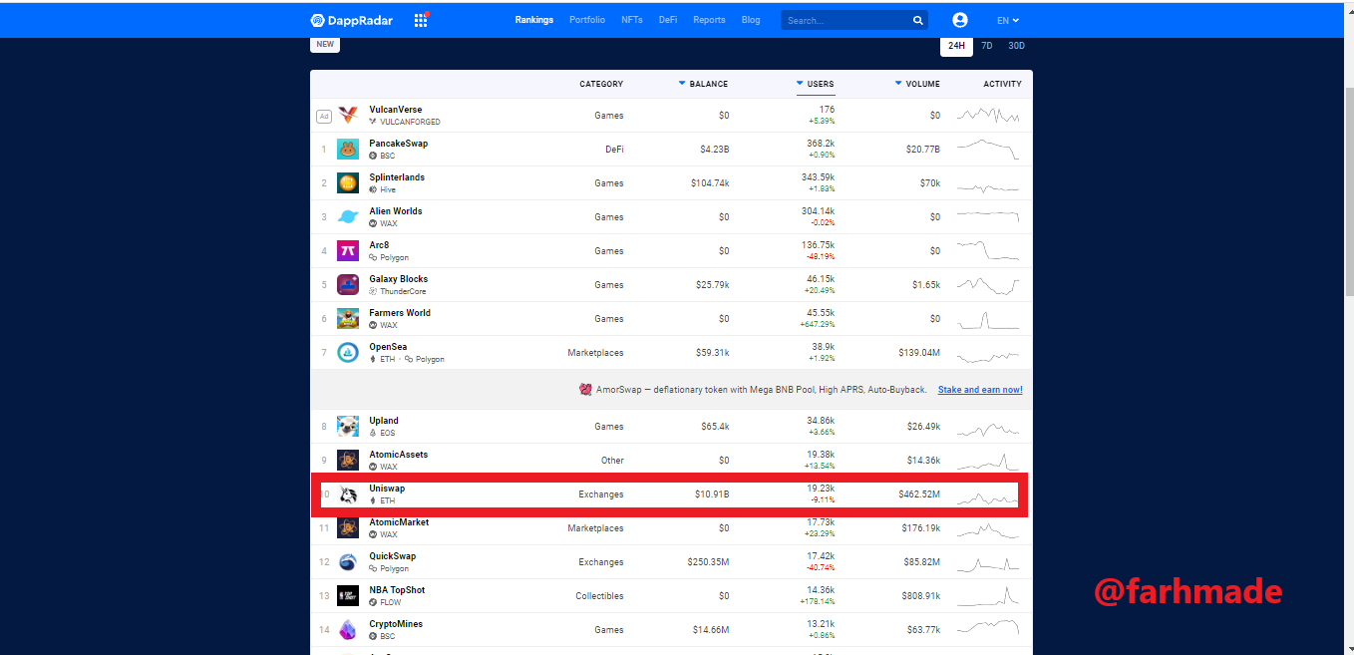This screenshot has width=1354, height=655.
Task: Click the AtomicAssets dapp logo
Action: [x=348, y=461]
